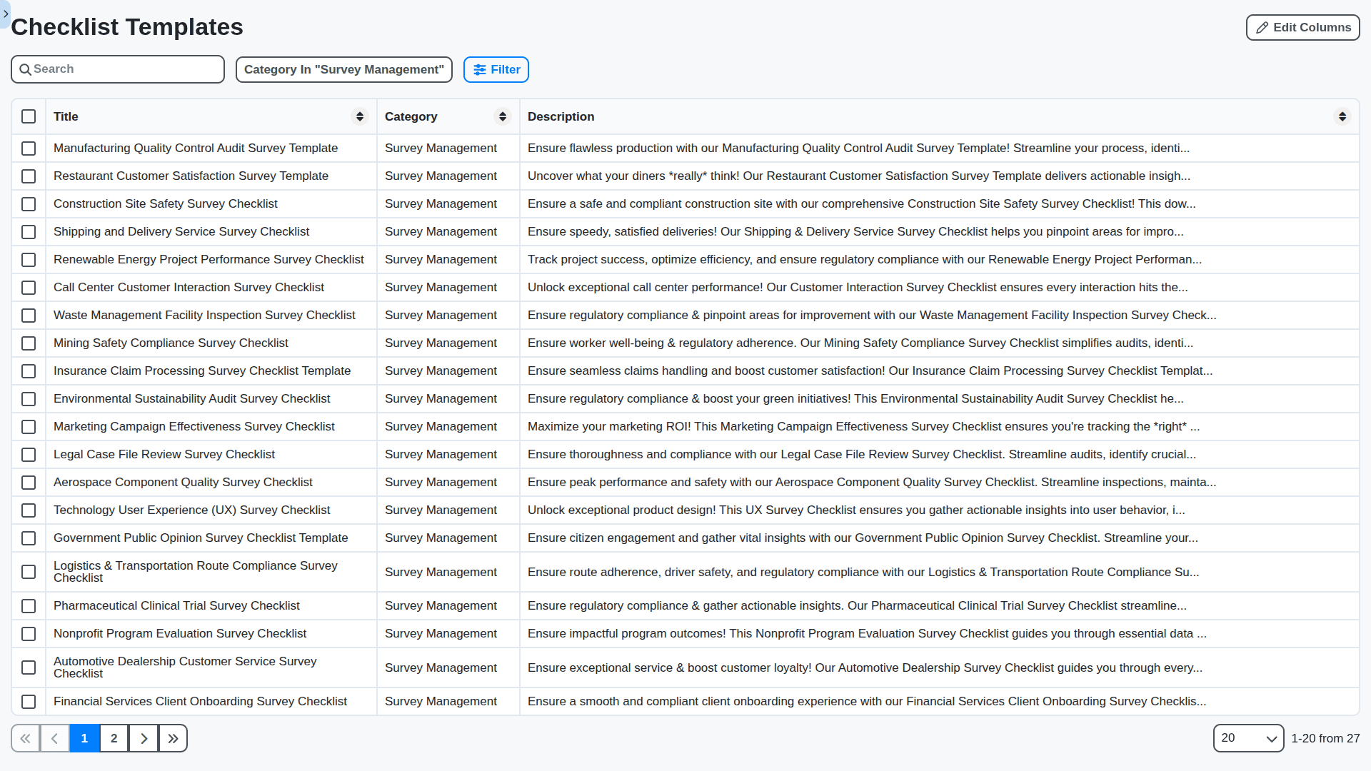The image size is (1371, 771).
Task: Select page 1 in the pagination
Action: [x=84, y=738]
